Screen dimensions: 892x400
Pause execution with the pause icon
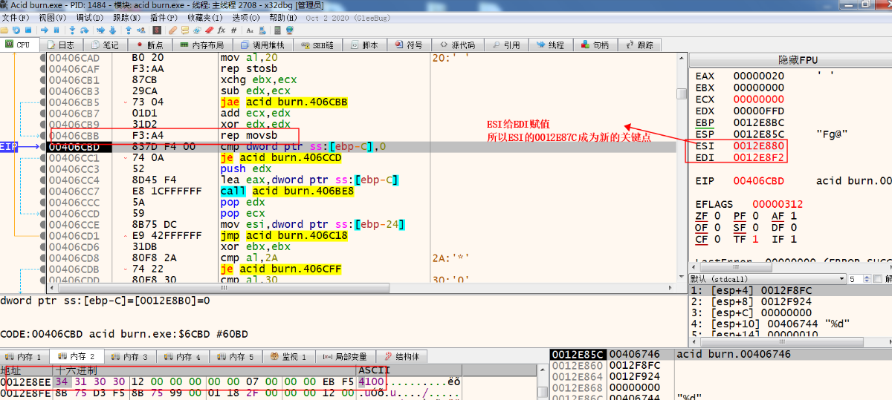(56, 30)
